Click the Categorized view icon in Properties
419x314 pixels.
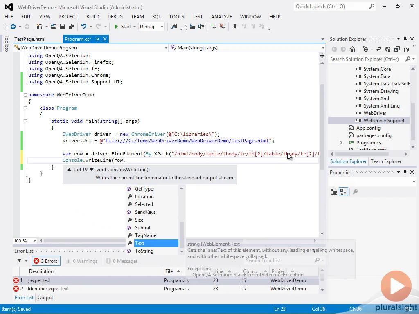(x=334, y=192)
